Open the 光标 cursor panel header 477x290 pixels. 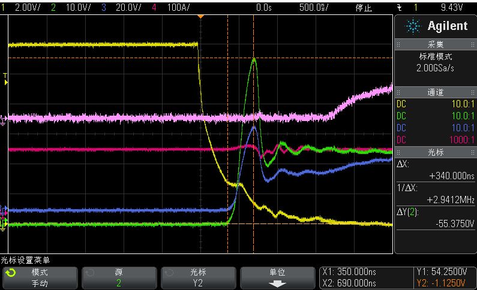[436, 152]
